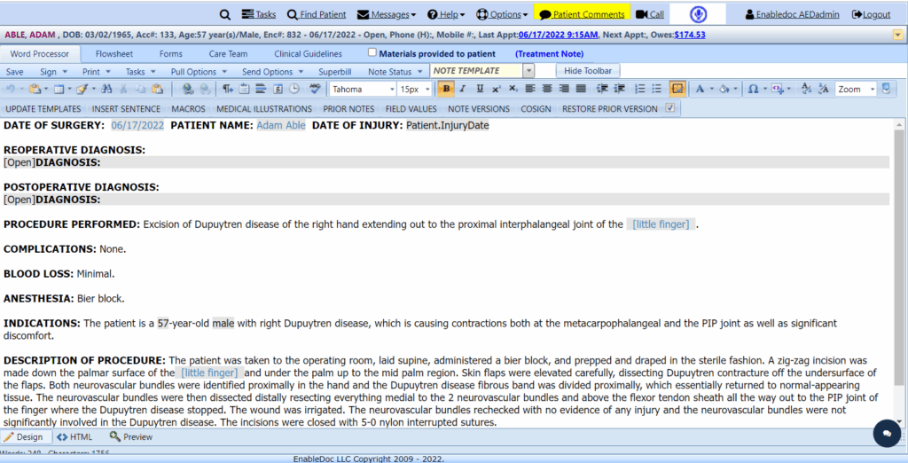The width and height of the screenshot is (908, 463).
Task: Open the background color paint bucket
Action: (x=724, y=90)
